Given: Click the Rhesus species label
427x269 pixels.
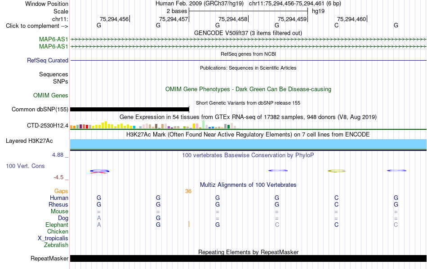Looking at the screenshot, I should (58, 204).
